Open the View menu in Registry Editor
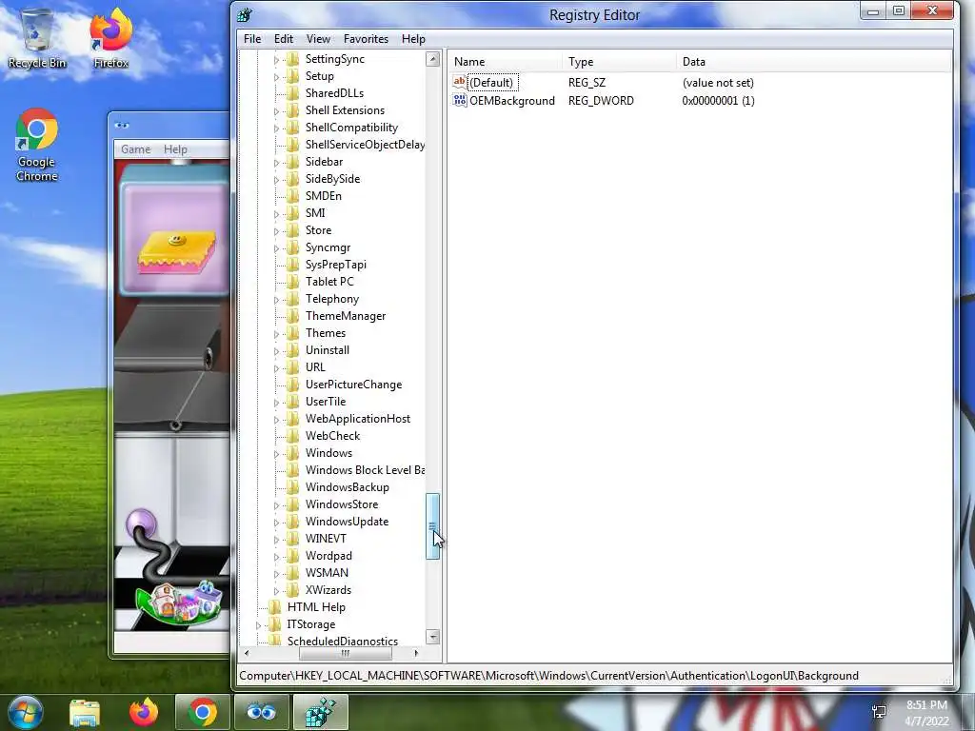The width and height of the screenshot is (975, 731). [318, 38]
